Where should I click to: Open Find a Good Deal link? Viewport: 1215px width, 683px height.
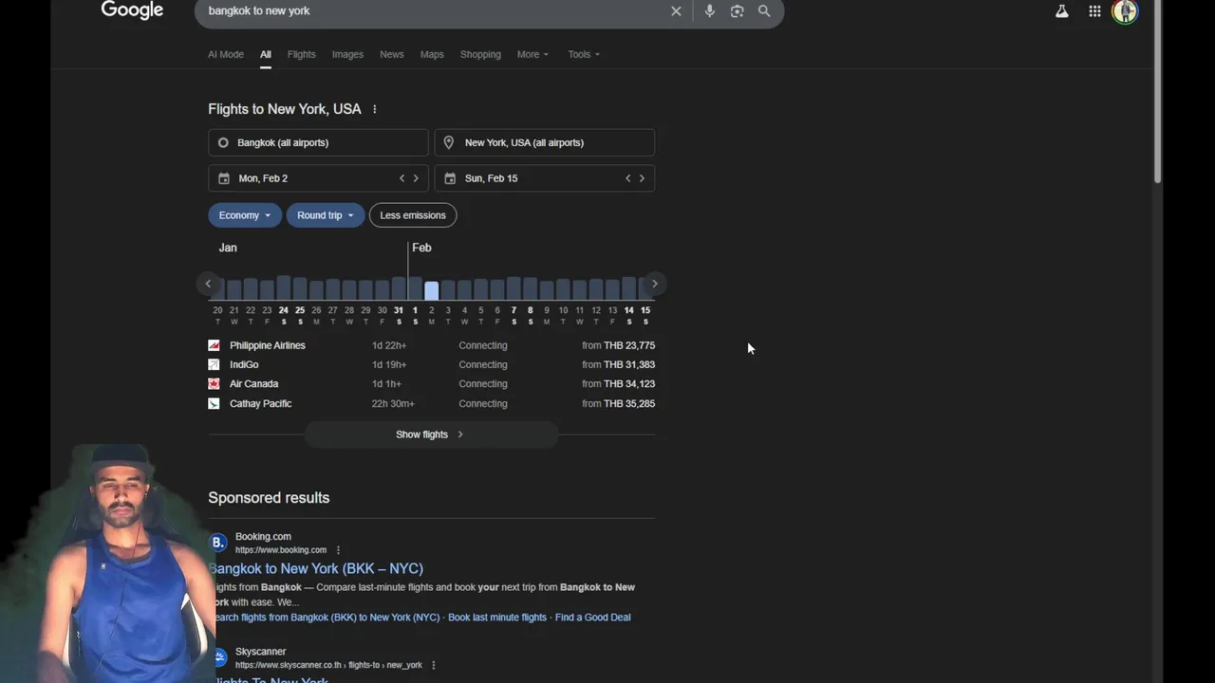(593, 618)
